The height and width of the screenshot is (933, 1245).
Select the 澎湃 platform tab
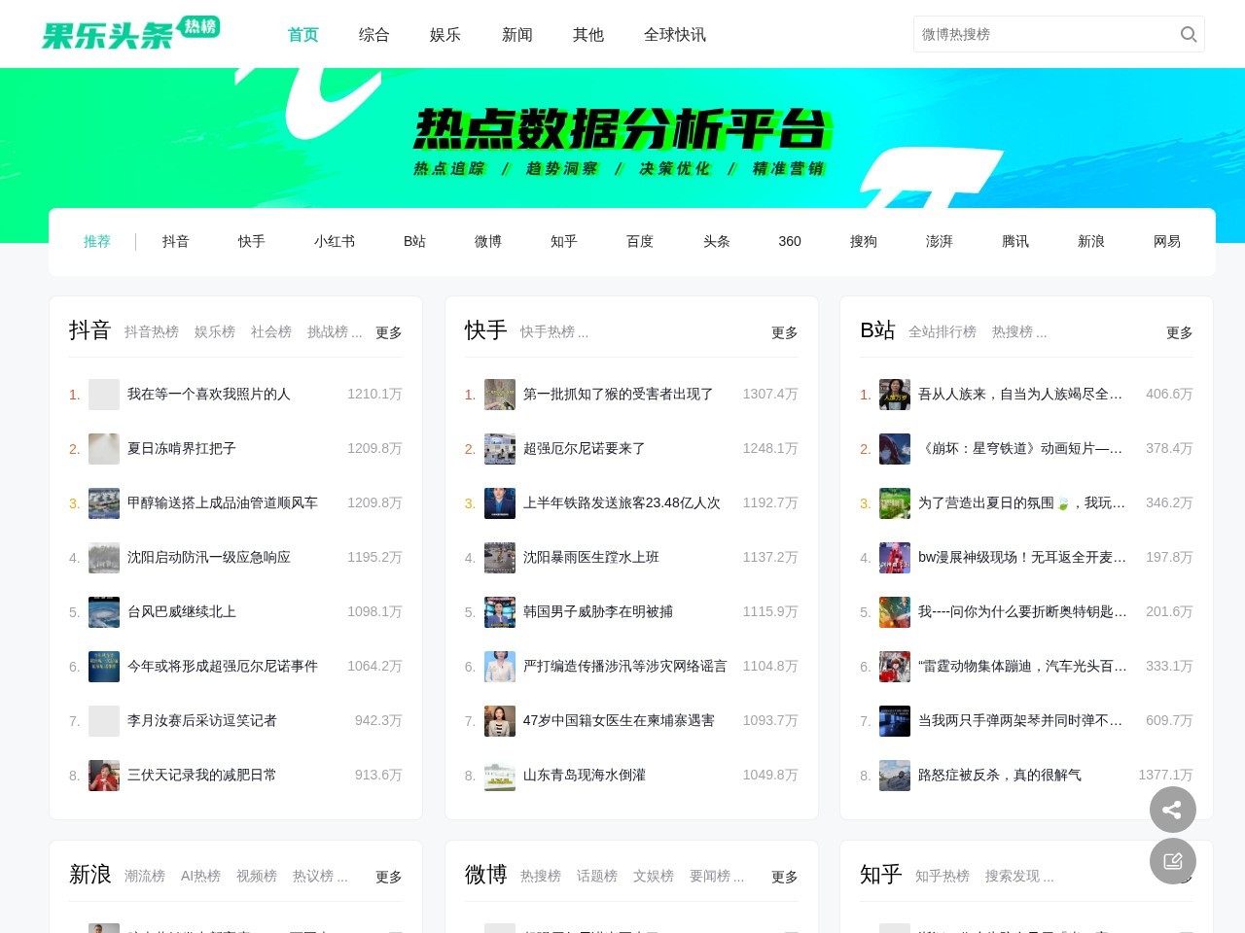(940, 241)
